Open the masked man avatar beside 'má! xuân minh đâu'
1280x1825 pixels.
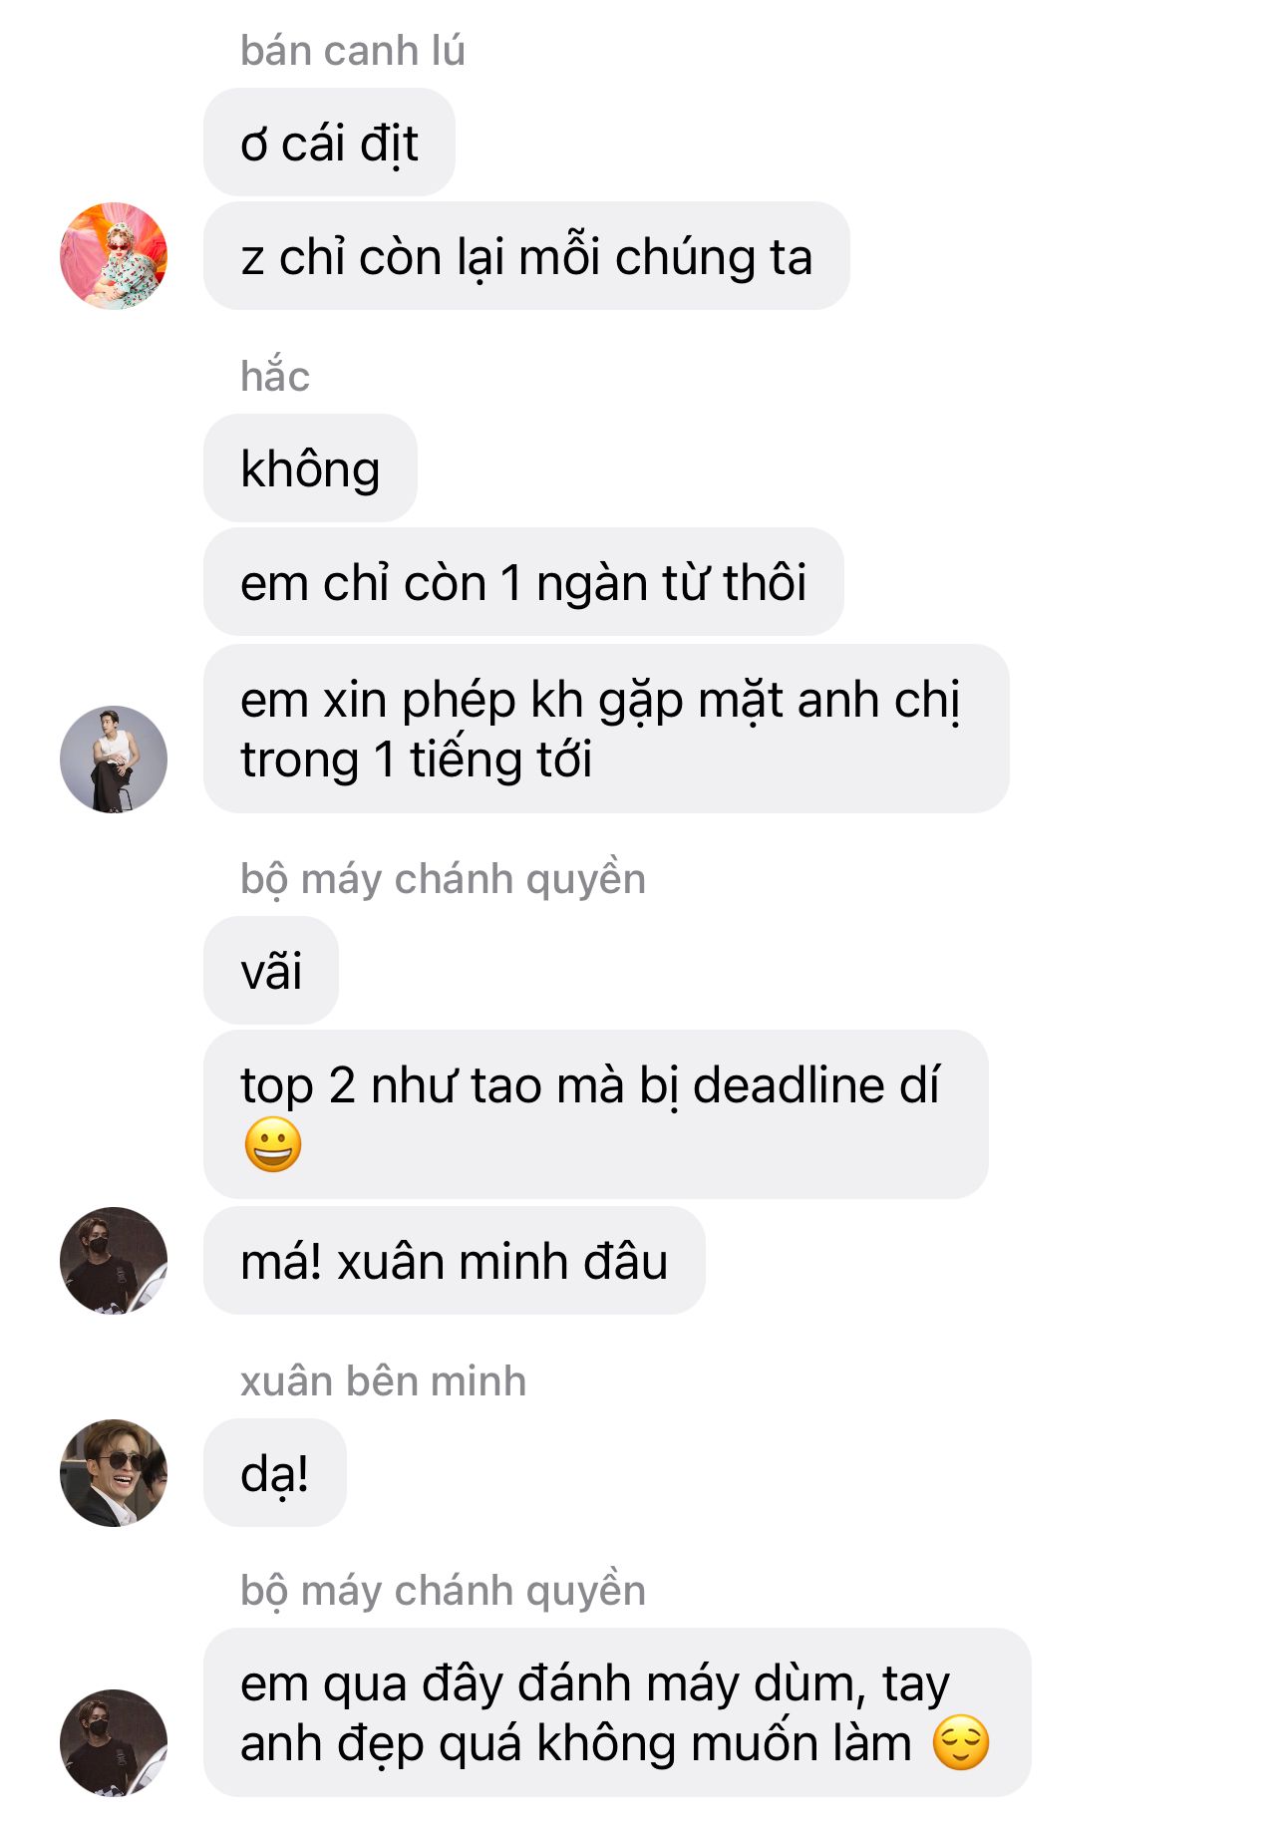(x=114, y=1261)
